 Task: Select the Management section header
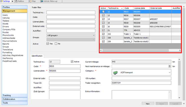pos(14,11)
